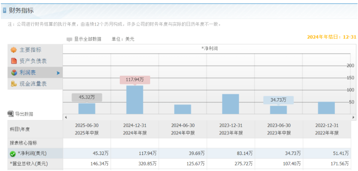
Task: Click the green check icon beside 净利润
Action: pyautogui.click(x=13, y=154)
